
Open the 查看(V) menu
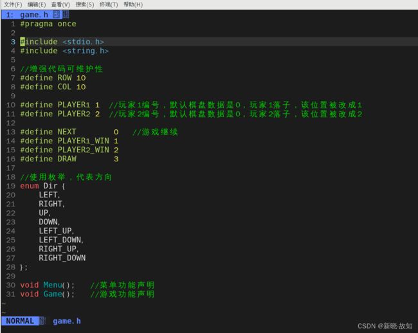coord(60,4)
